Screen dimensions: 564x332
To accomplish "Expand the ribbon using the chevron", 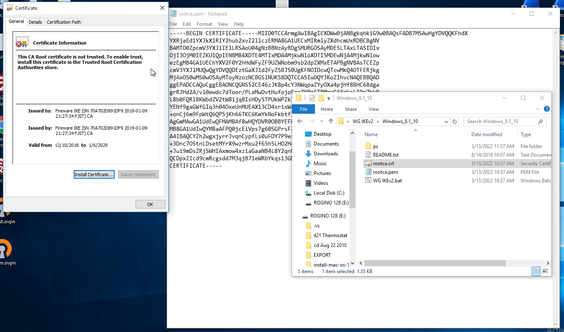I will (537, 109).
